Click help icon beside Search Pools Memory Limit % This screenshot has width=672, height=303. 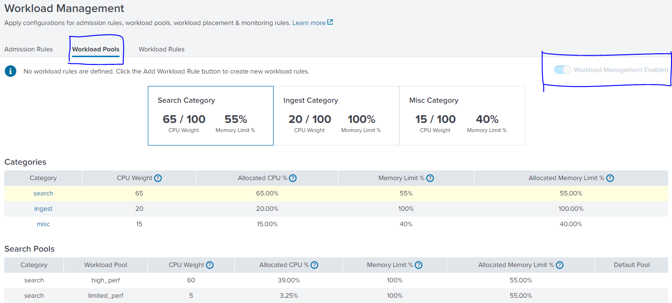pyautogui.click(x=419, y=265)
